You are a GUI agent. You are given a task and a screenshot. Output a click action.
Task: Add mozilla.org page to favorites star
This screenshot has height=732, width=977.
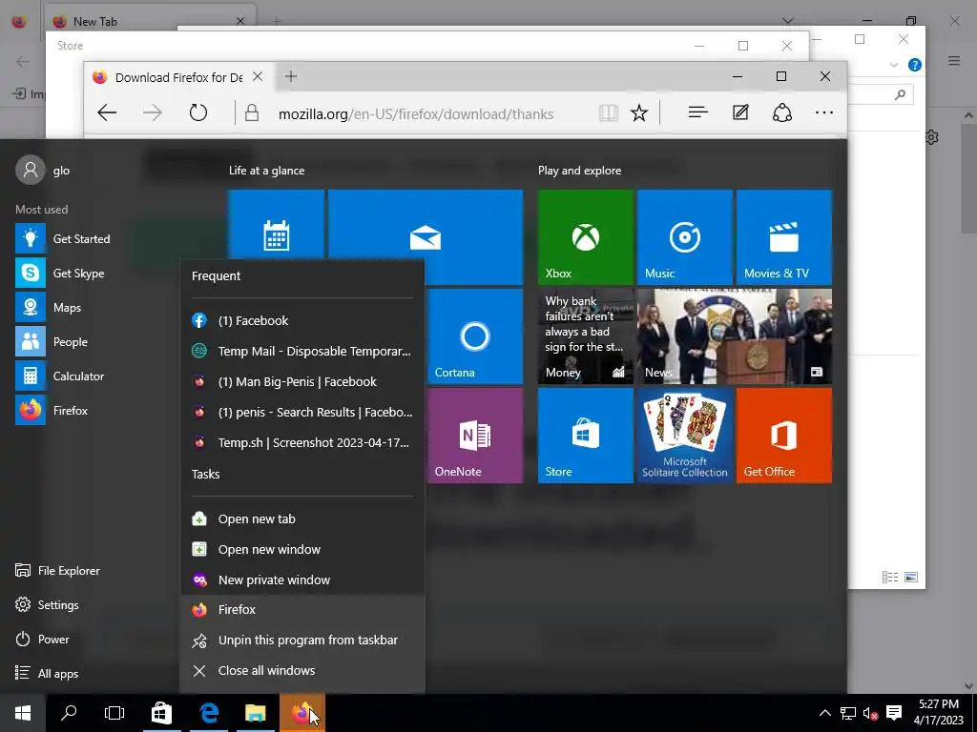638,112
